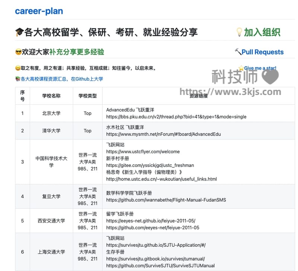Open the career-plan heading link
The width and height of the screenshot is (298, 271).
point(39,11)
